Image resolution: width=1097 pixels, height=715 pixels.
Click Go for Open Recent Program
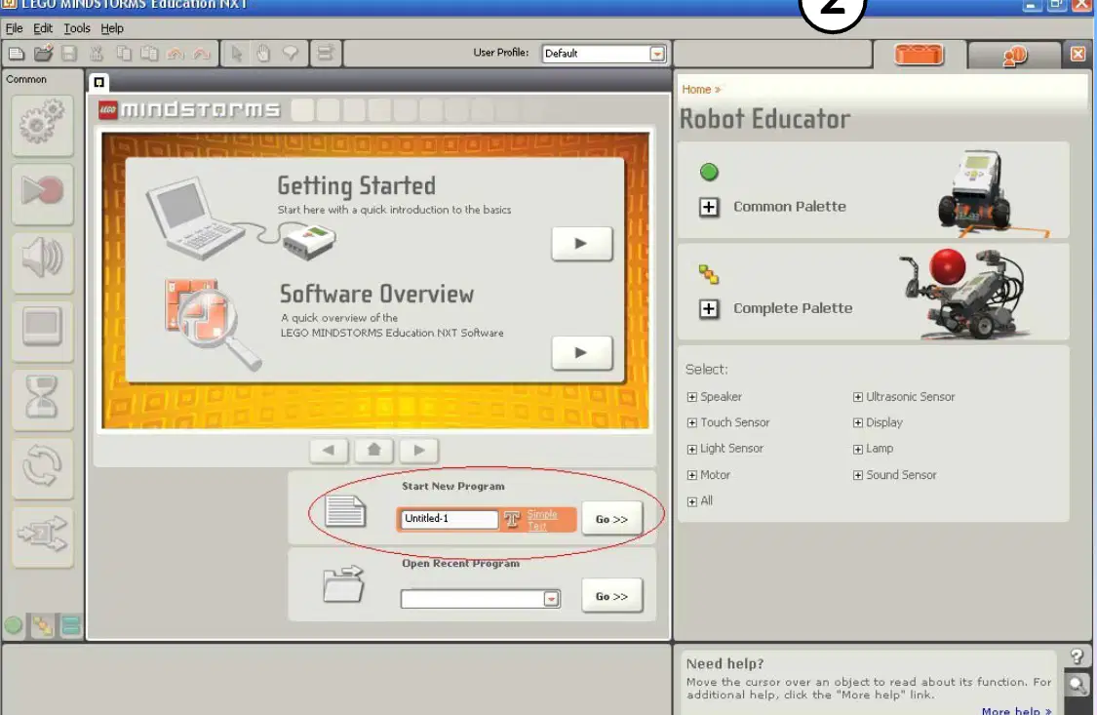pos(611,596)
